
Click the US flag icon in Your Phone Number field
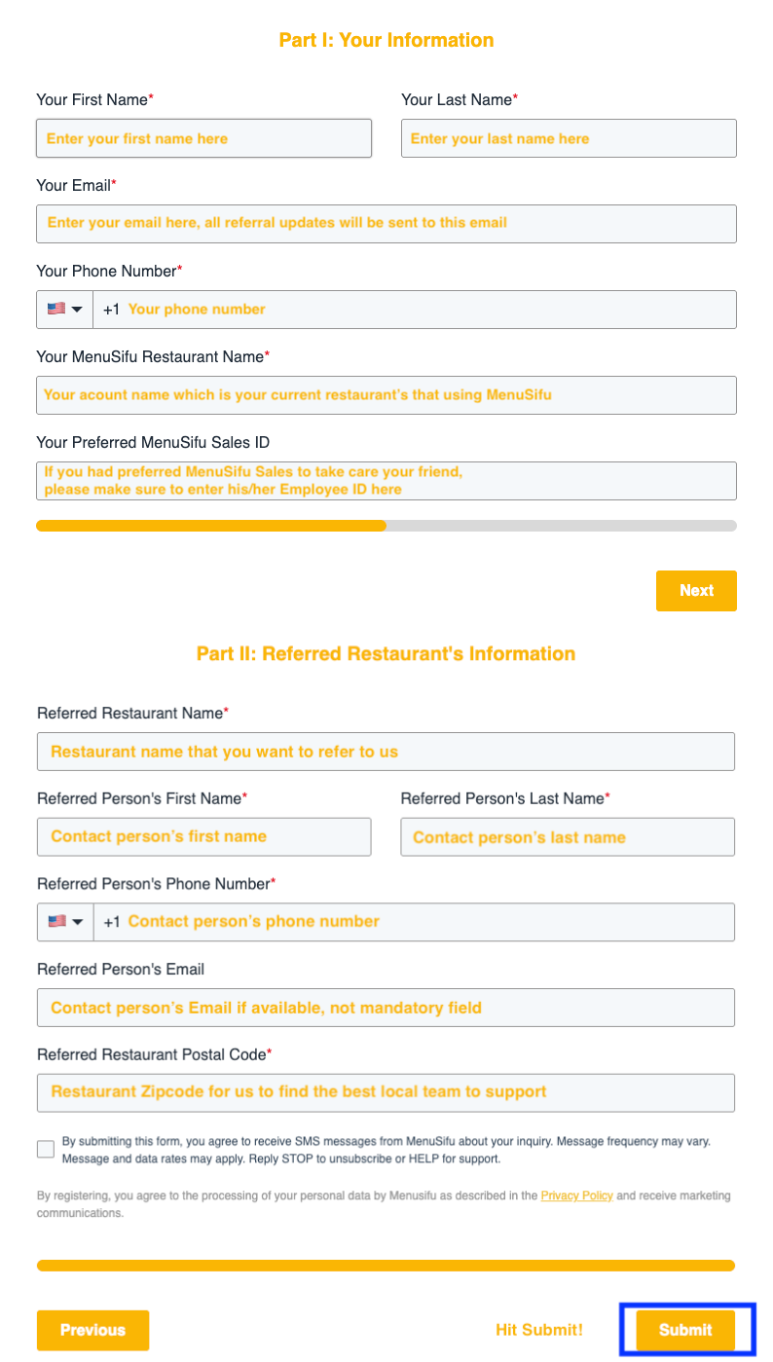point(55,309)
